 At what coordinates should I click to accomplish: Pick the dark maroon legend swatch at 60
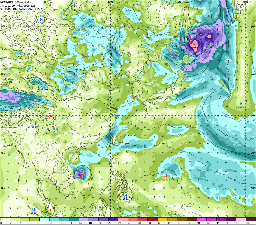click(x=251, y=219)
